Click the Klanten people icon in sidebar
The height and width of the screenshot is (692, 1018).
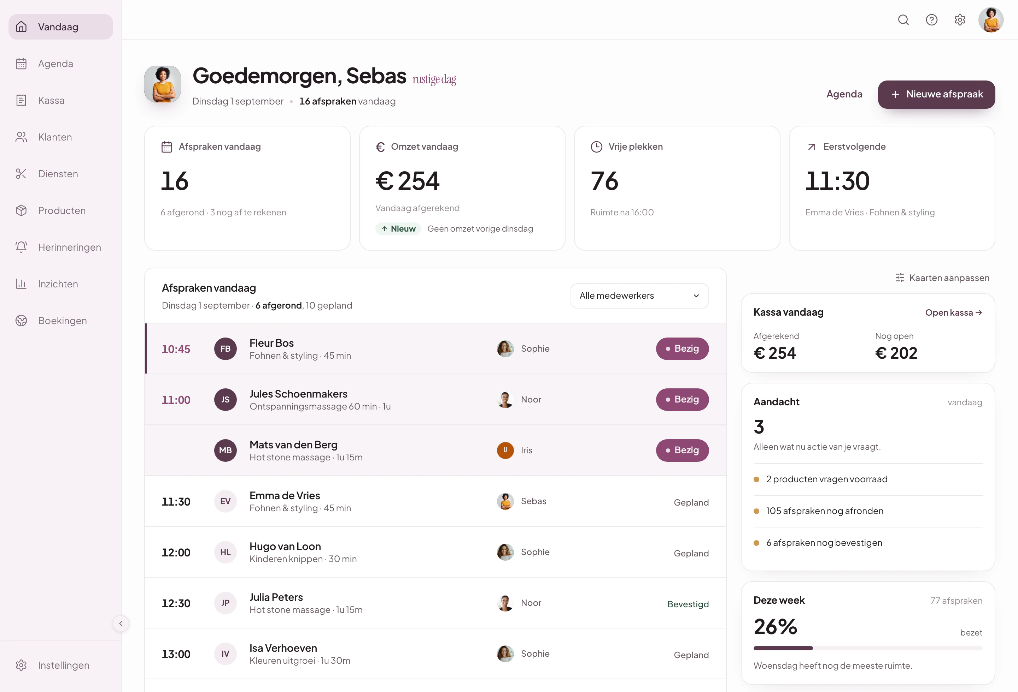coord(21,137)
